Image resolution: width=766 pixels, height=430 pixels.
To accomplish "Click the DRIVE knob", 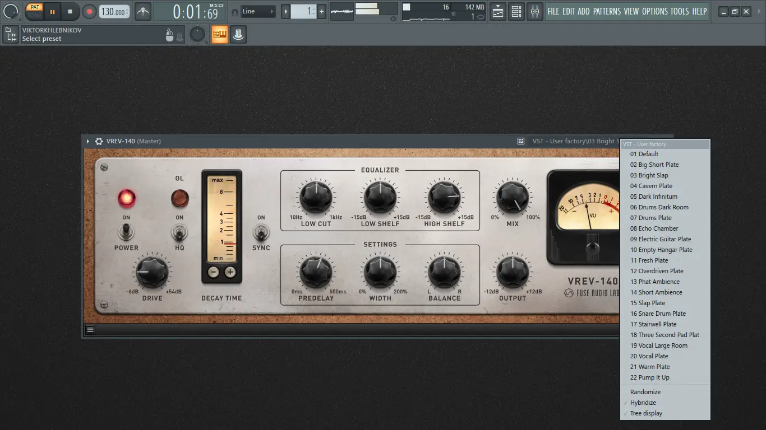I will tap(152, 272).
